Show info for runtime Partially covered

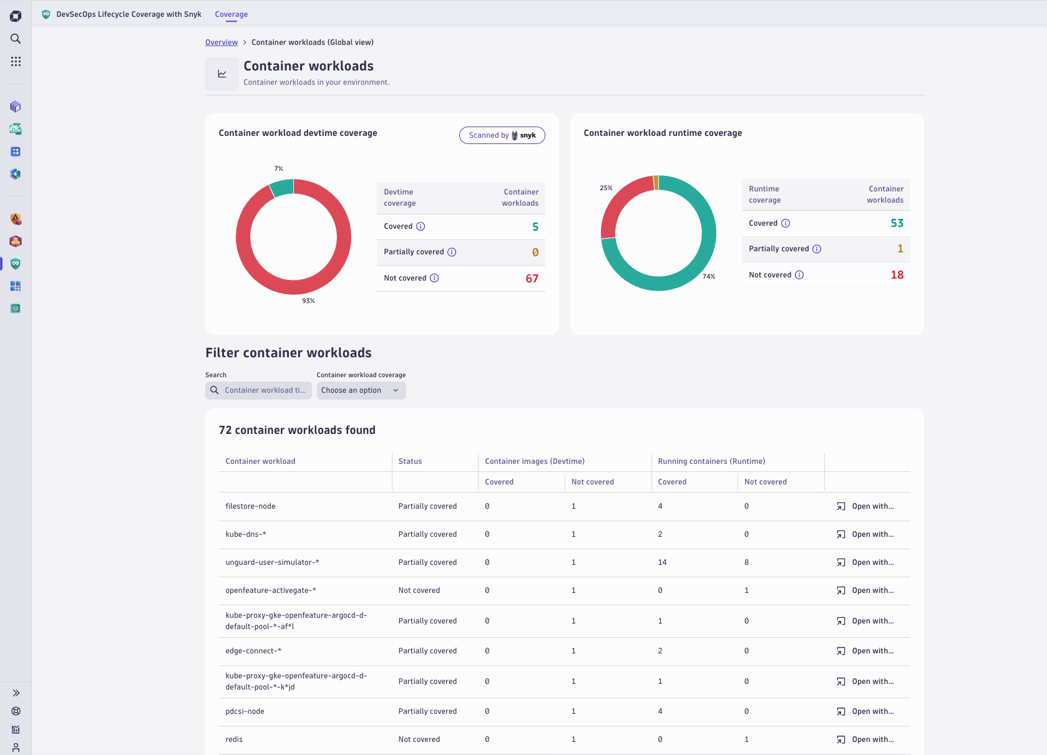817,249
